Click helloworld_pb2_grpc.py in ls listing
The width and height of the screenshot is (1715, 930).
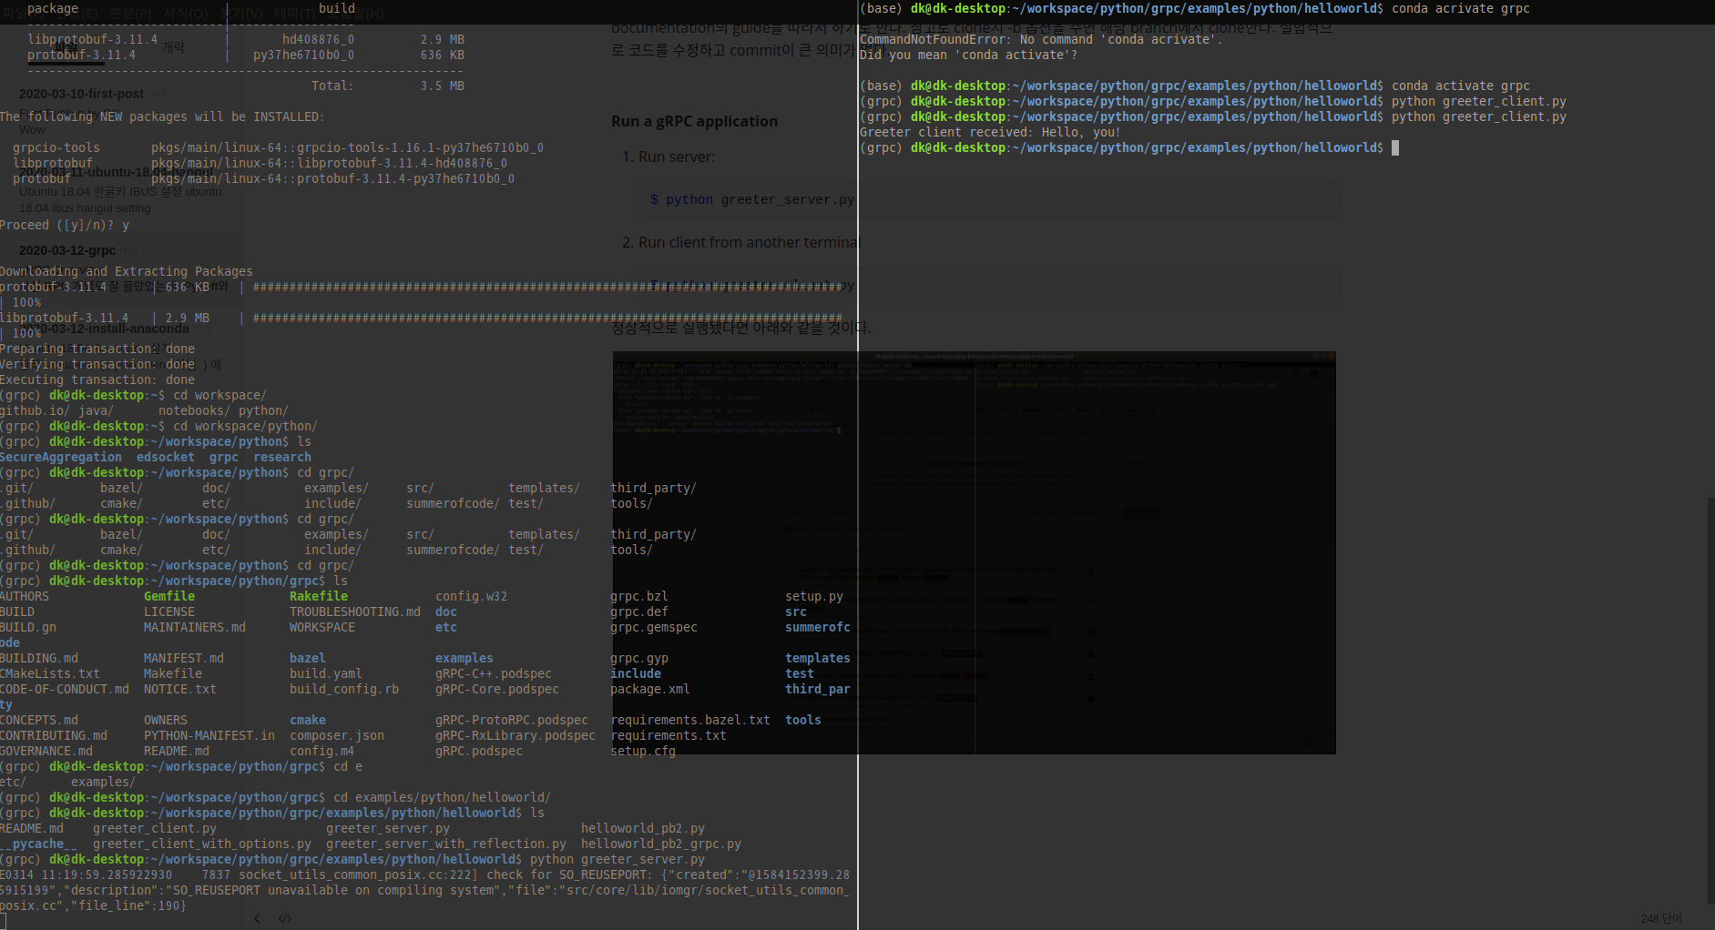(661, 844)
